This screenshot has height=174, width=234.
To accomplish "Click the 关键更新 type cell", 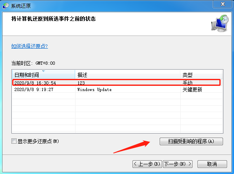I will [x=192, y=89].
